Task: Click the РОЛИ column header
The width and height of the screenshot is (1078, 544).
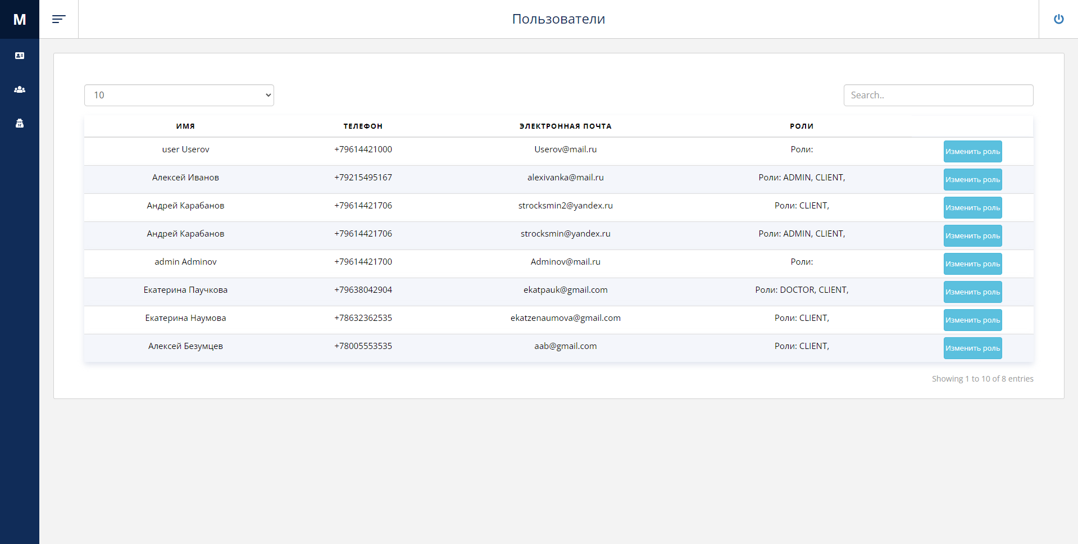Action: pyautogui.click(x=802, y=126)
